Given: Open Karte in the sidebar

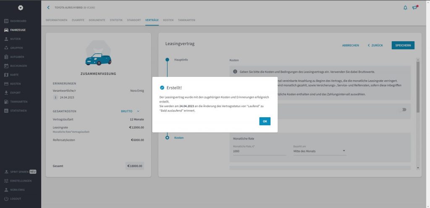Looking at the screenshot, I should 11,75.
